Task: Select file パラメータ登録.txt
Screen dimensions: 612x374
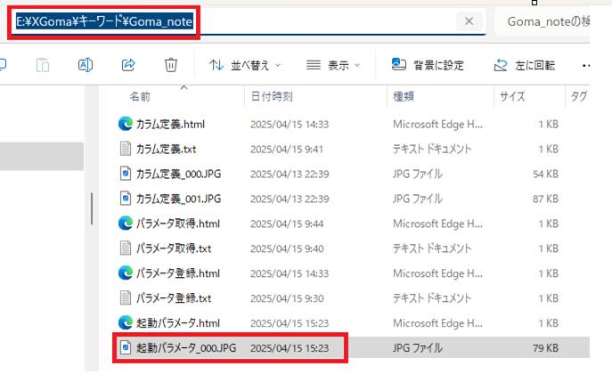Action: point(174,298)
